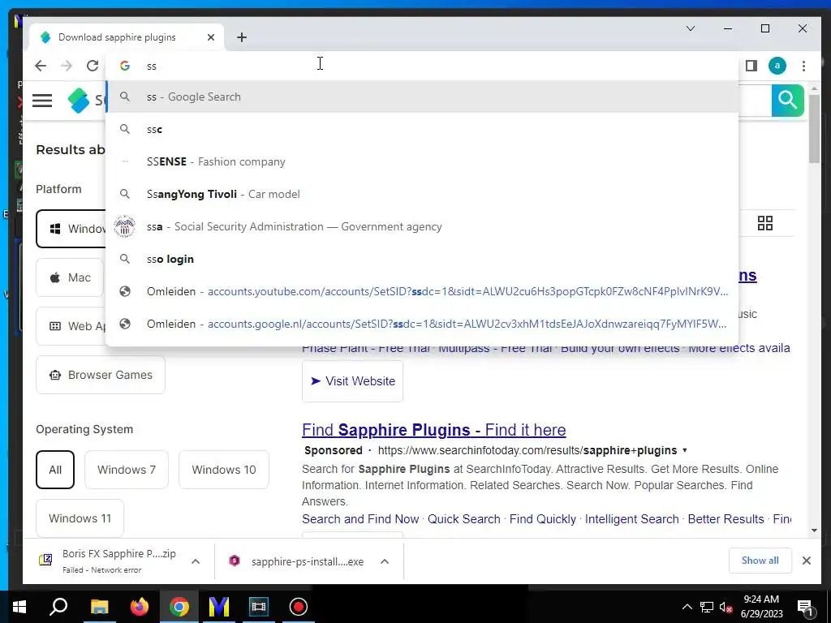Click the page's vertical scrollbar thumb
Screen dimensions: 831x623
814,129
